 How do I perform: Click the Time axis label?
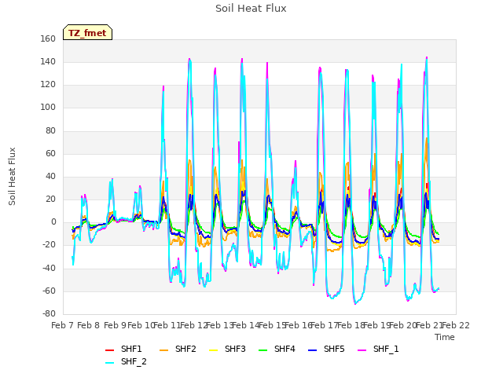click(x=445, y=337)
